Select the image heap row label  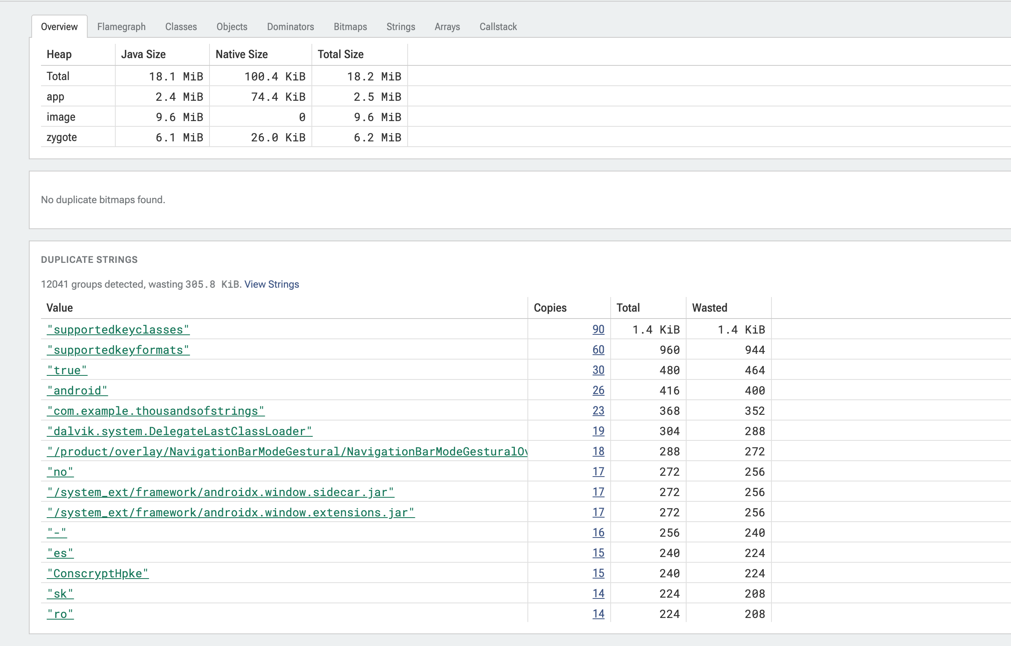coord(61,117)
